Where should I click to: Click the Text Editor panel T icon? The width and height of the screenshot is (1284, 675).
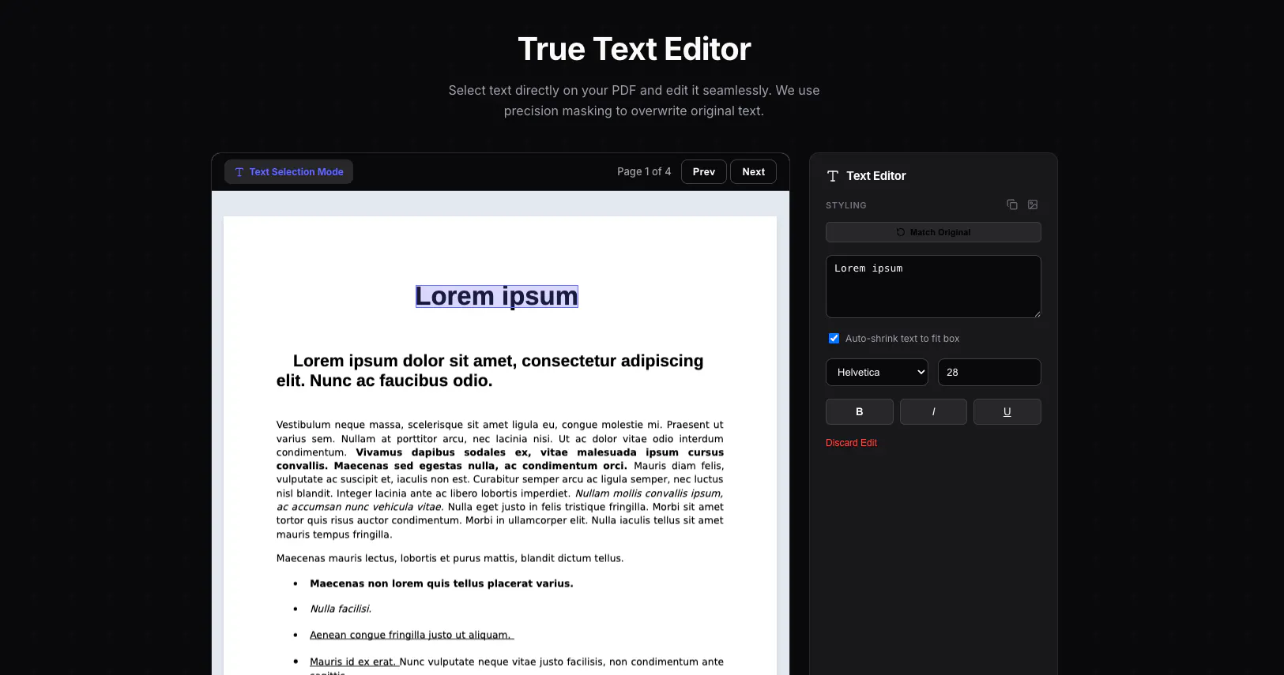coord(832,176)
